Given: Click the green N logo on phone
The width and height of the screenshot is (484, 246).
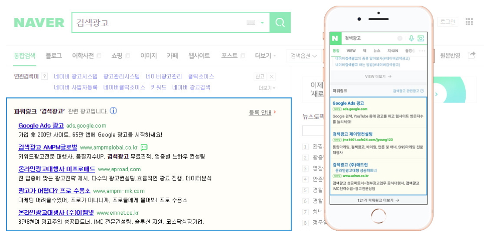Looking at the screenshot, I should point(335,38).
